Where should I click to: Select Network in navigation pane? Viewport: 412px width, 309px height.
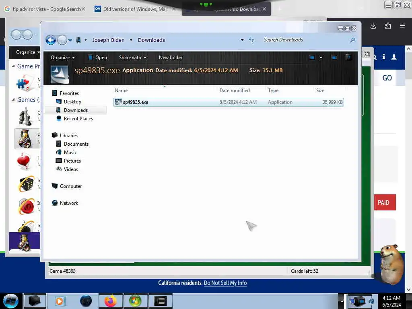69,203
